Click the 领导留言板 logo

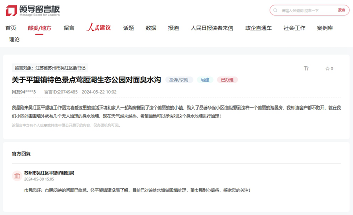pyautogui.click(x=33, y=11)
